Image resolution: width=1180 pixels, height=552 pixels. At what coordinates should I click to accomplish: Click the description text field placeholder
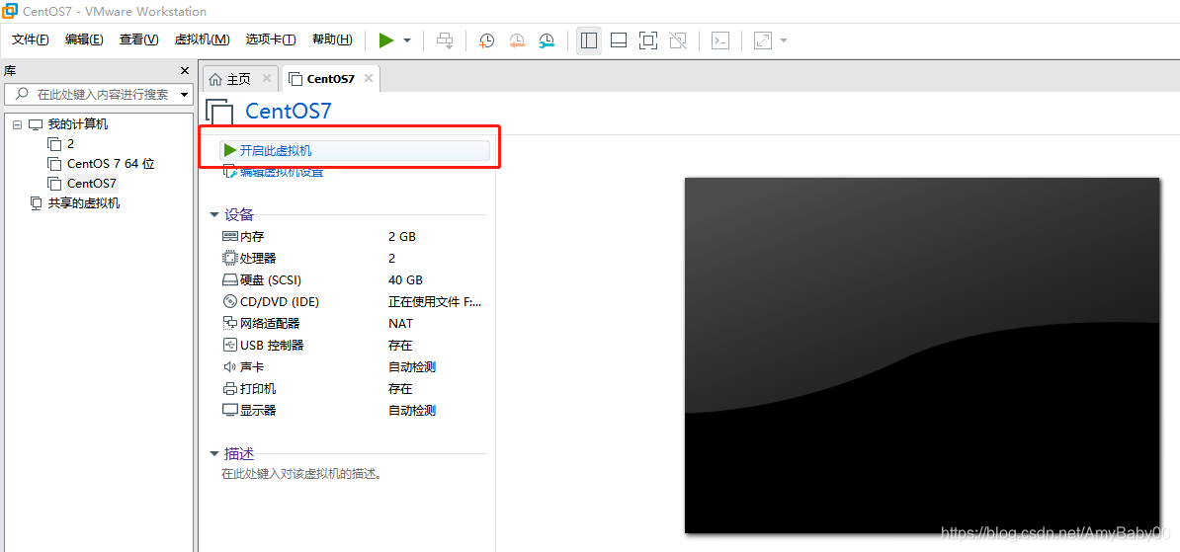[x=301, y=475]
